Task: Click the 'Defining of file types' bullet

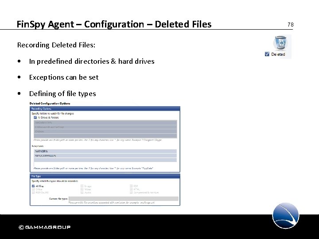Action: coord(62,94)
